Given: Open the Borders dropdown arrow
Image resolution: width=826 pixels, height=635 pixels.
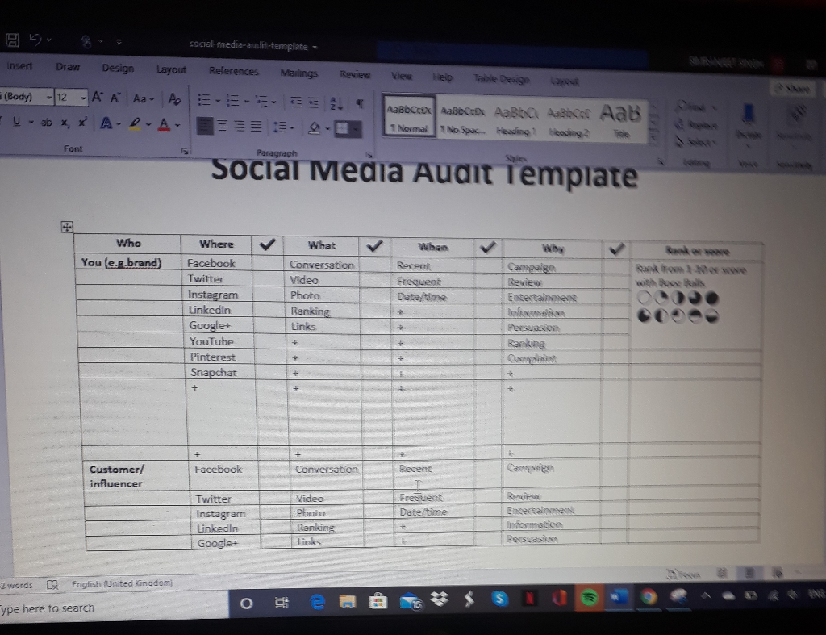Looking at the screenshot, I should [356, 128].
